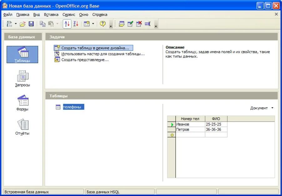
Task: Click the Paste toolbar icon
Action: click(x=51, y=24)
